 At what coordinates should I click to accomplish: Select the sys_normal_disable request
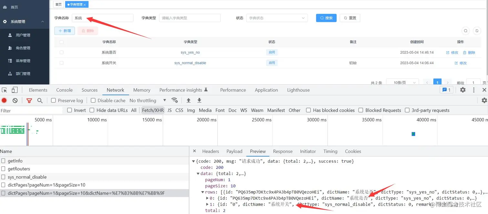(x=27, y=177)
